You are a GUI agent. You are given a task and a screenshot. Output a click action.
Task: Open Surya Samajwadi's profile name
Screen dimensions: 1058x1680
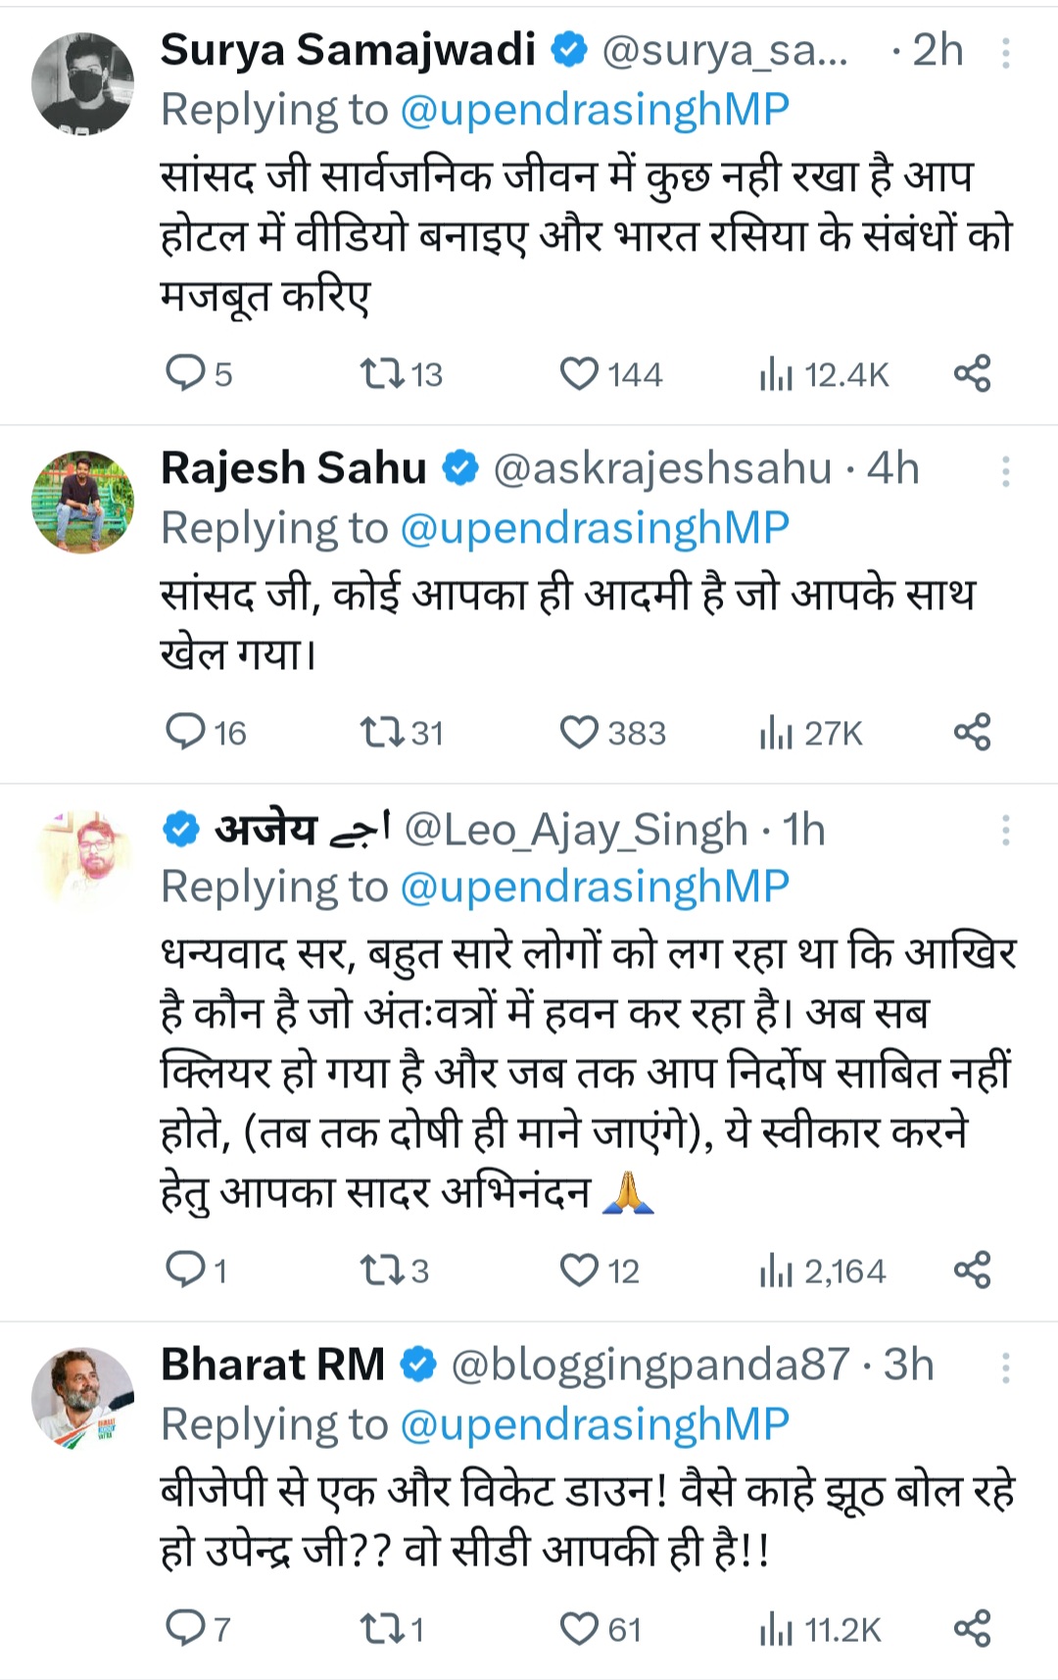348,49
